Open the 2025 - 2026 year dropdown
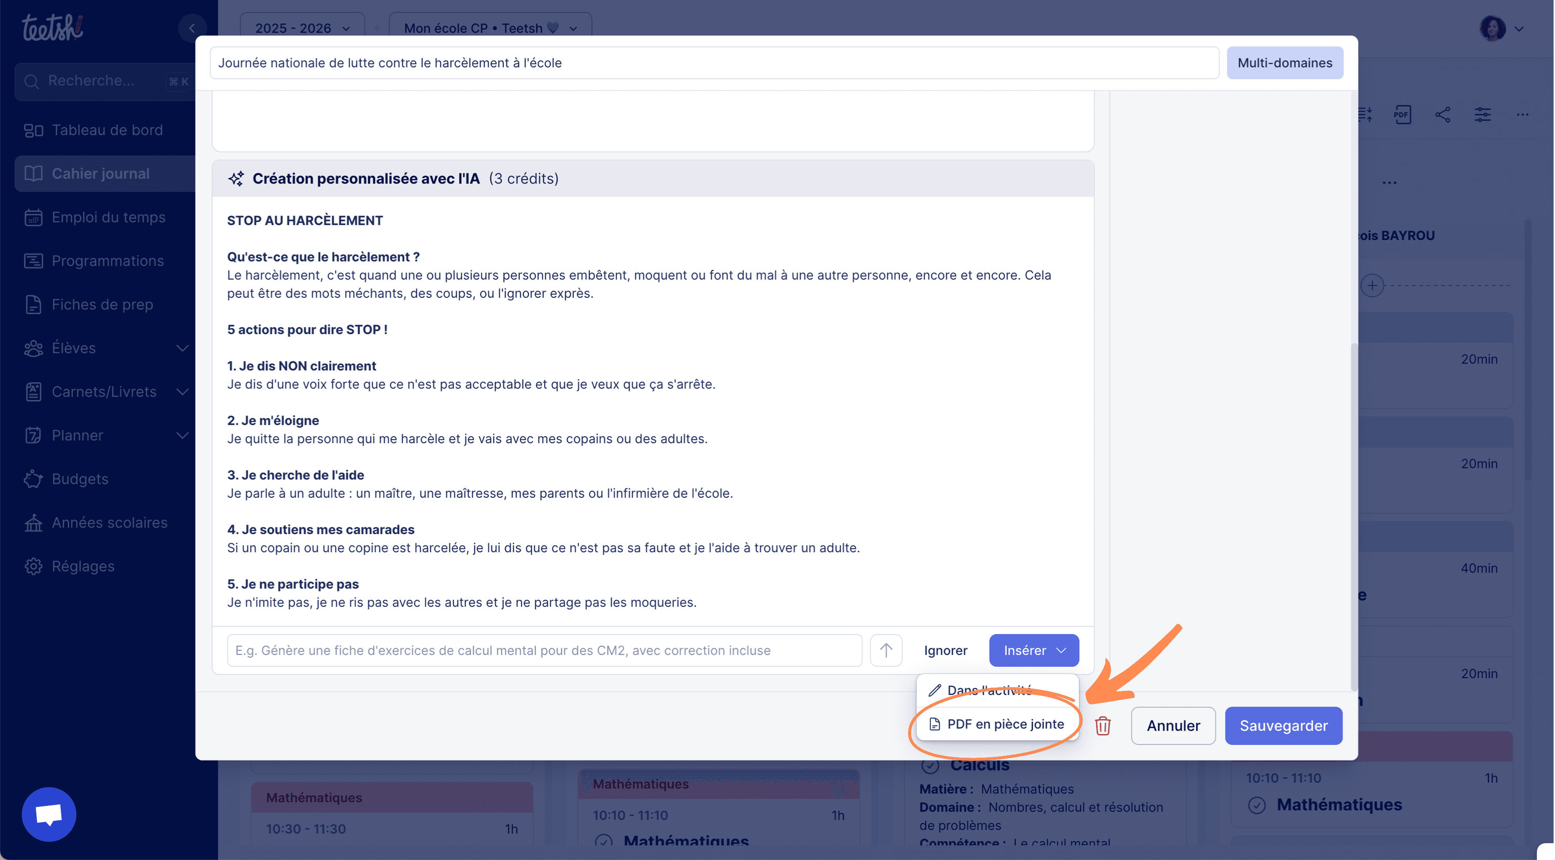The width and height of the screenshot is (1555, 860). click(302, 28)
